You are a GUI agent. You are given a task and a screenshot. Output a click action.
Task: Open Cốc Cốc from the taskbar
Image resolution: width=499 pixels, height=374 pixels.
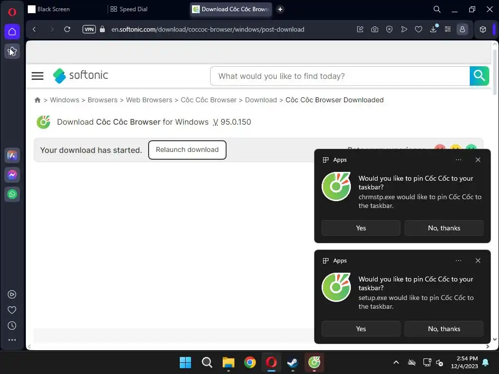pyautogui.click(x=314, y=362)
